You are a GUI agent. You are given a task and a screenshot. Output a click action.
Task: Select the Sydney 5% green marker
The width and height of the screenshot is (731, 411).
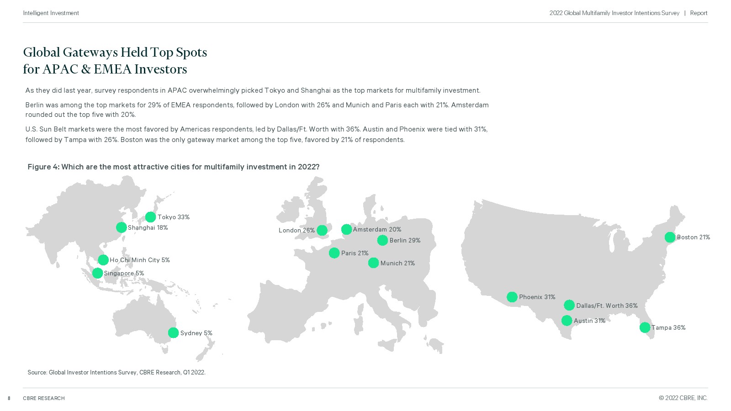[x=173, y=333]
